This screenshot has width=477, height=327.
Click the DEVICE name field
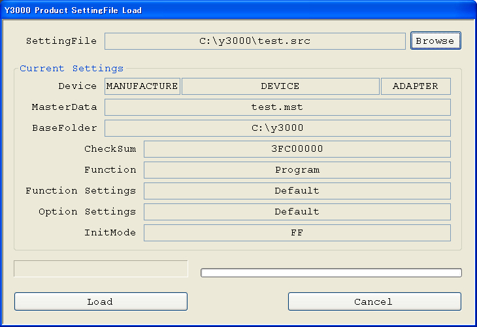click(280, 86)
